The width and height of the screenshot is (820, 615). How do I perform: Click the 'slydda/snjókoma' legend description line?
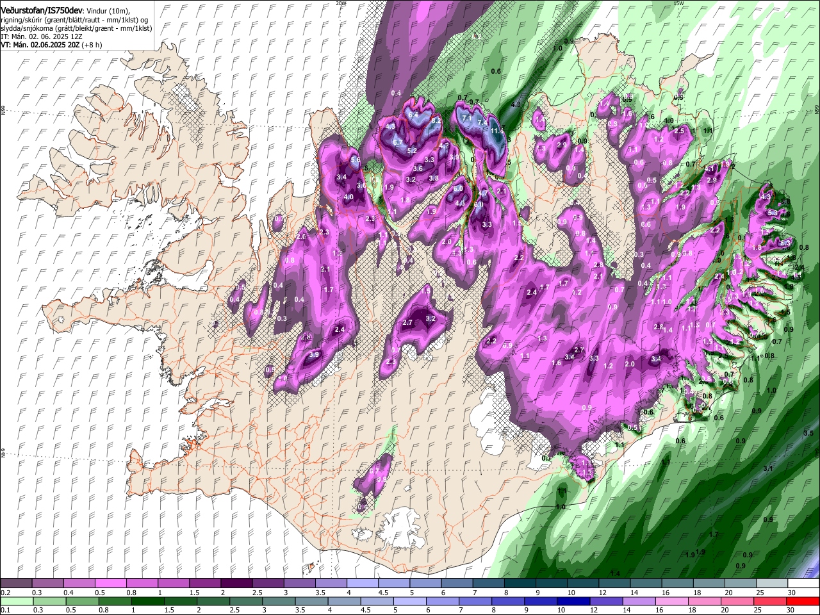[x=76, y=28]
